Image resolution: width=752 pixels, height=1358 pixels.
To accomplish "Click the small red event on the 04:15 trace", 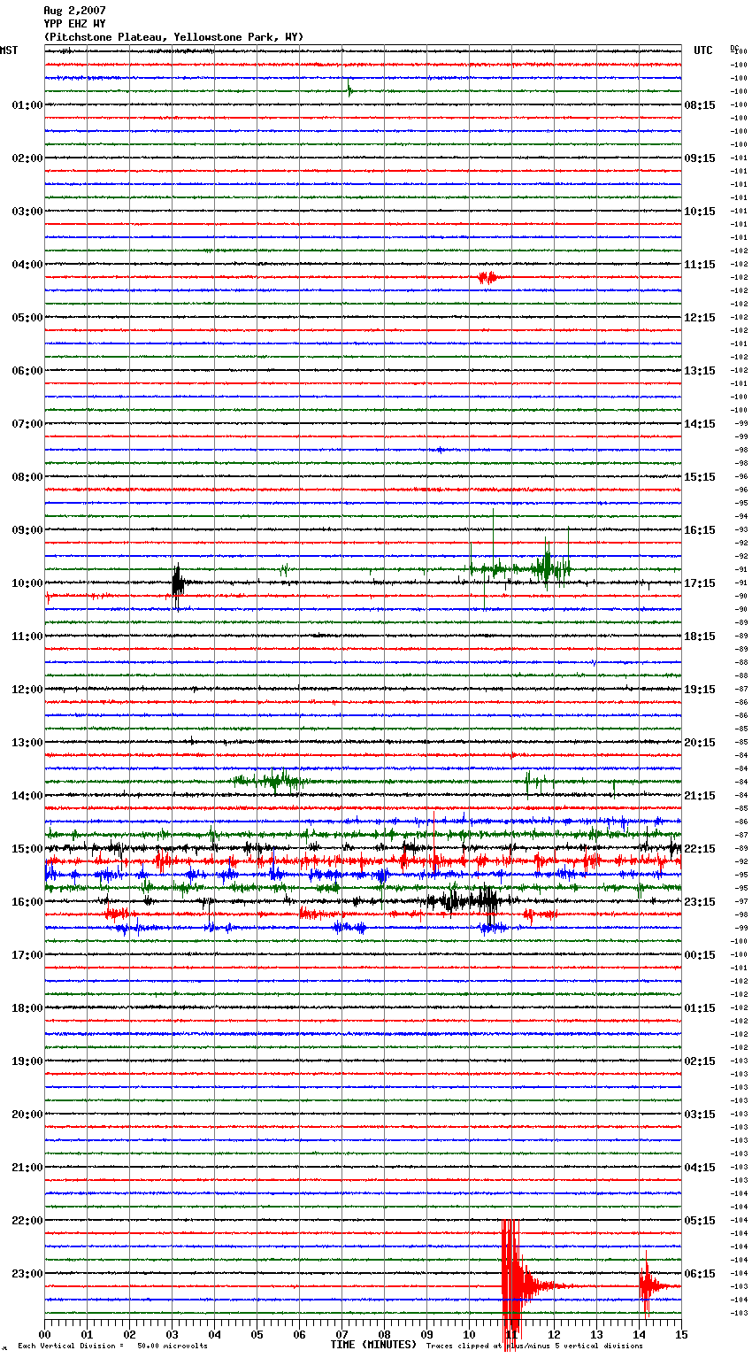I will click(x=487, y=278).
